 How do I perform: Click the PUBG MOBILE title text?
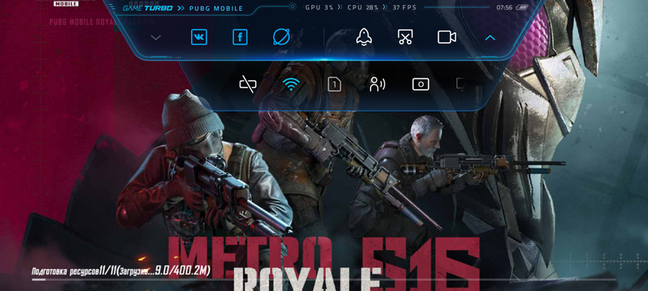pyautogui.click(x=216, y=8)
